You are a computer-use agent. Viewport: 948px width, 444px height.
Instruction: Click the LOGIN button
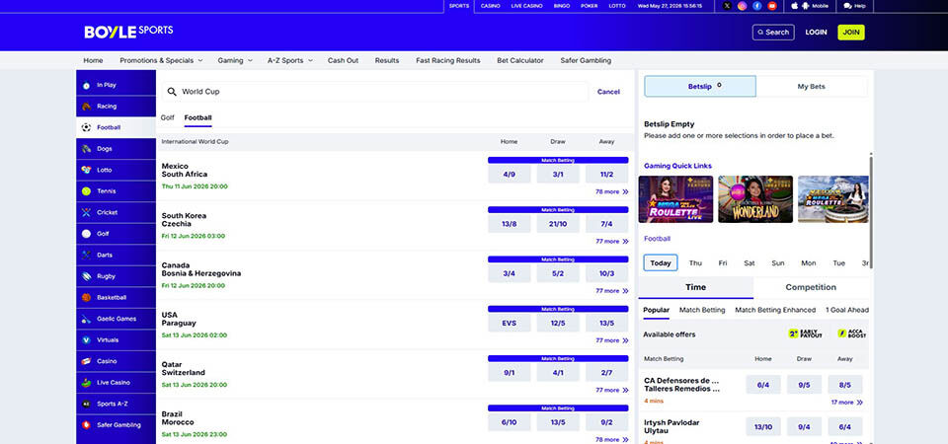(816, 32)
